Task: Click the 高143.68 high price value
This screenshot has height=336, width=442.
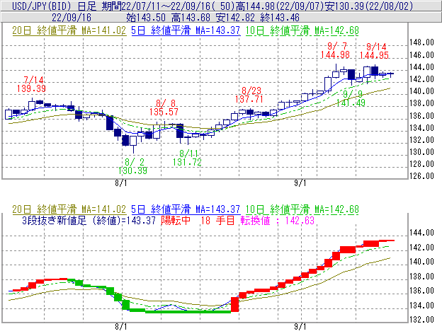Action: [191, 18]
